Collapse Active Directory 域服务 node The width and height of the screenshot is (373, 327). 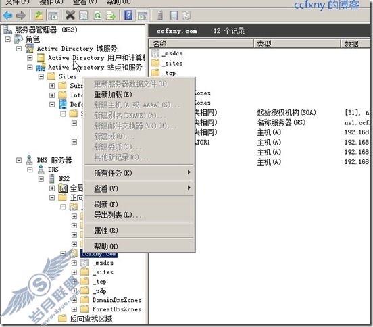(19, 49)
